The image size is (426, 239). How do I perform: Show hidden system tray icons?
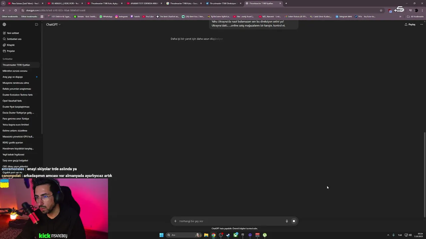(388, 235)
